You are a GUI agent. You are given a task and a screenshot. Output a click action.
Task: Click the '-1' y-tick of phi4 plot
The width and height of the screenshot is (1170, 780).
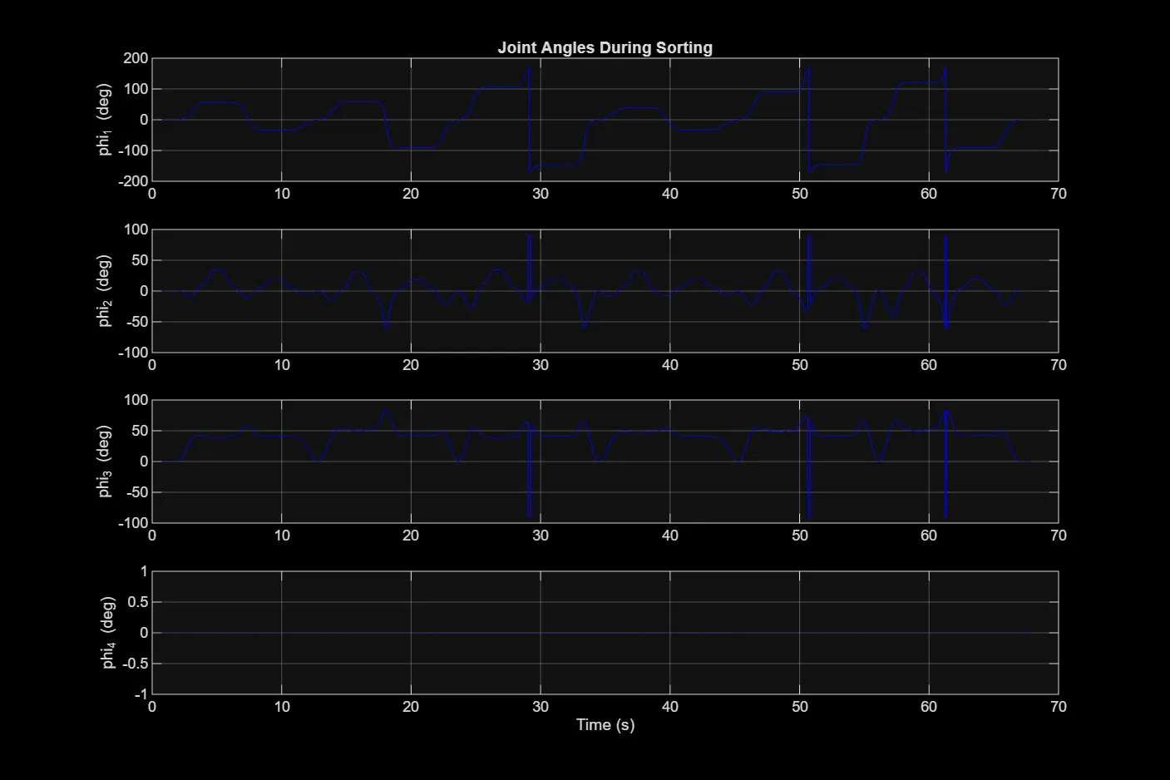coord(141,694)
